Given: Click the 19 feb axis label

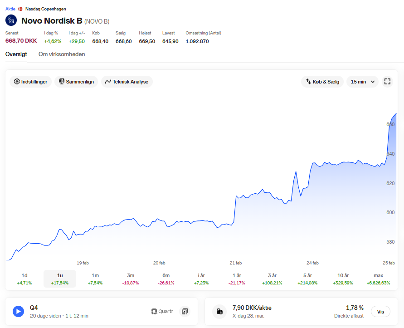Looking at the screenshot, I should tap(83, 263).
